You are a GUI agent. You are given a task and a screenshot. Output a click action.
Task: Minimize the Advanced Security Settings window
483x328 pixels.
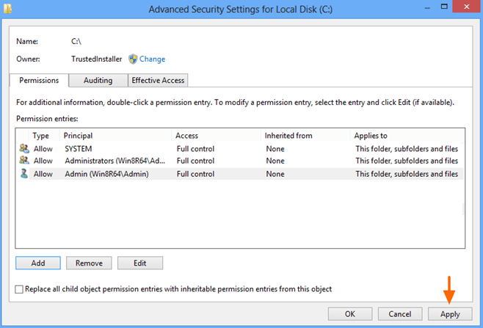tap(427, 7)
